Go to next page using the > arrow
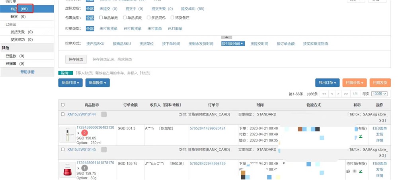This screenshot has height=180, width=398. point(338,94)
